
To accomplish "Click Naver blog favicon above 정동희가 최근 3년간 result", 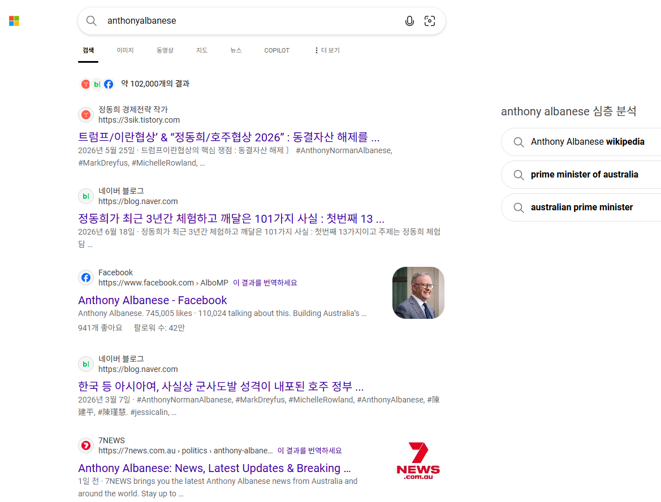I will 86,196.
